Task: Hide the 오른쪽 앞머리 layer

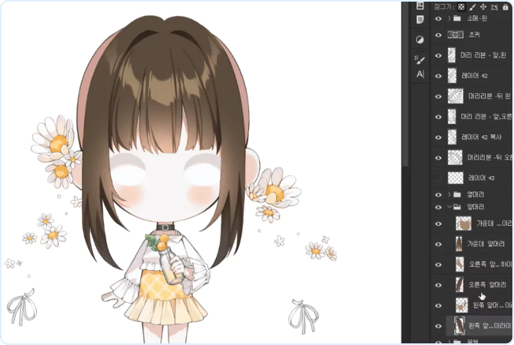Action: [x=438, y=285]
